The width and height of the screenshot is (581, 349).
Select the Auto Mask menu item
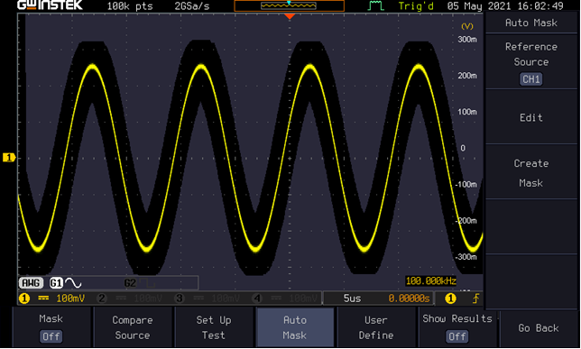coord(295,327)
